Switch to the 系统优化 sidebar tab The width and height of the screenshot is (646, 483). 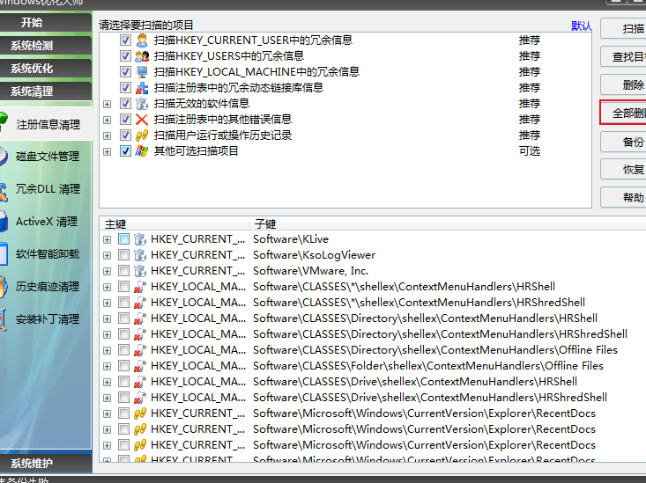[x=45, y=69]
